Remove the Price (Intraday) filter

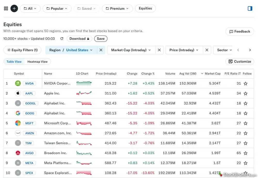207,50
